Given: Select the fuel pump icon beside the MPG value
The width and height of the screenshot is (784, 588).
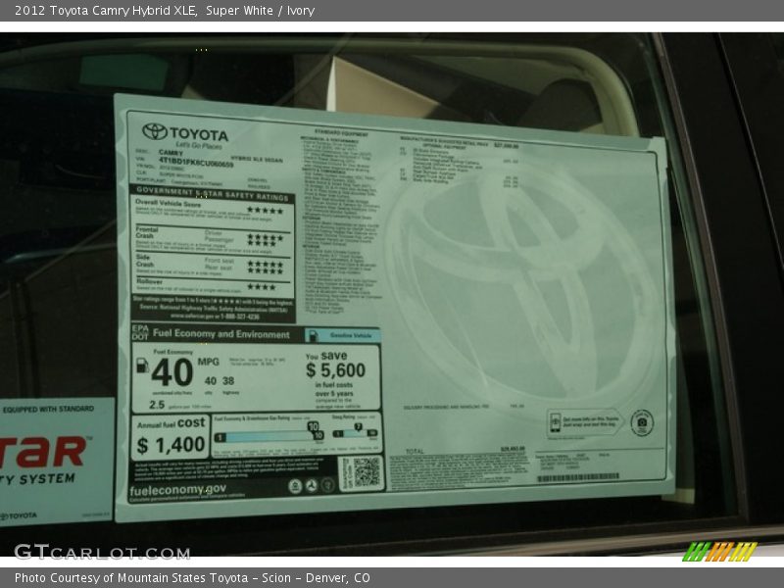Looking at the screenshot, I should point(141,365).
